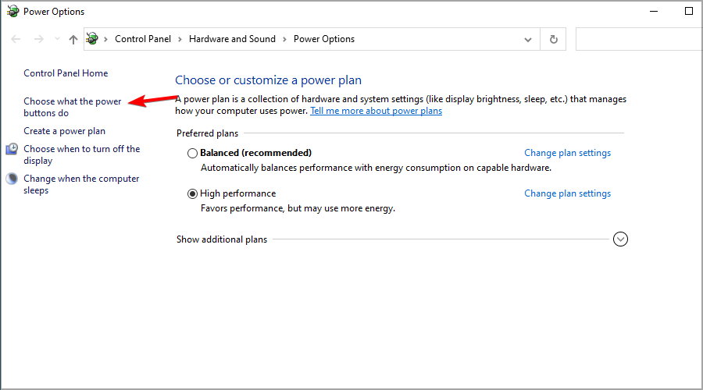The width and height of the screenshot is (703, 390).
Task: Open the recent locations dropdown arrow
Action: 57,40
